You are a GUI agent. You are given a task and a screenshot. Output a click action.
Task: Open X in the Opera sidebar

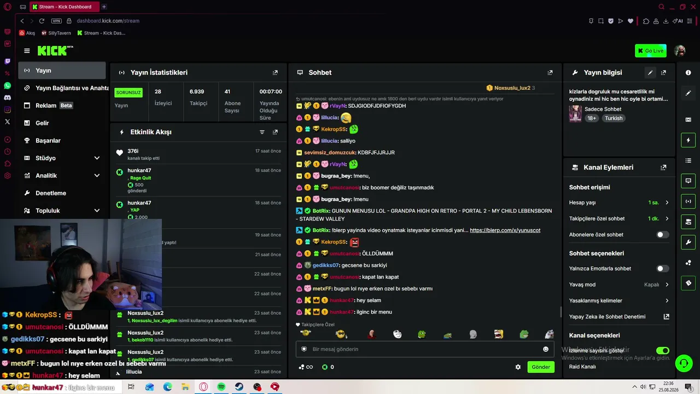pyautogui.click(x=7, y=122)
